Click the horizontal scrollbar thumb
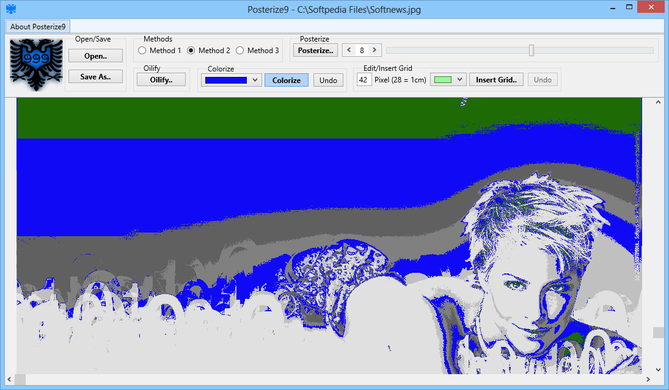Image resolution: width=669 pixels, height=390 pixels. [x=20, y=379]
